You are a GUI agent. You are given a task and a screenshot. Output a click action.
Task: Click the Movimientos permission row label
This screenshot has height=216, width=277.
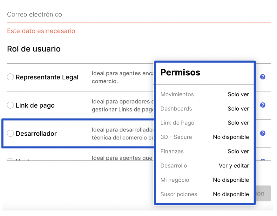point(177,94)
